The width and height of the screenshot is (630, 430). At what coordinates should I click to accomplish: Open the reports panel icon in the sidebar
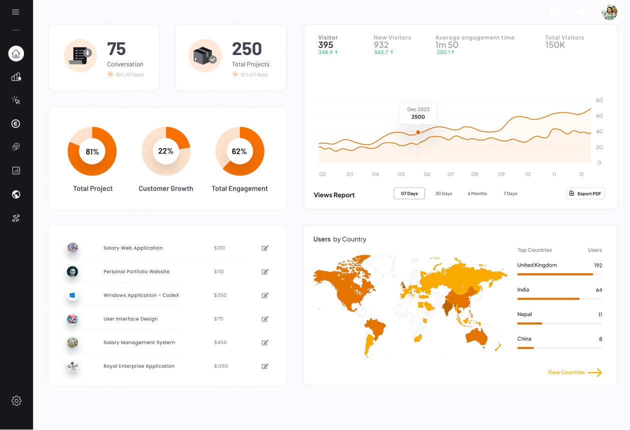[x=16, y=170]
